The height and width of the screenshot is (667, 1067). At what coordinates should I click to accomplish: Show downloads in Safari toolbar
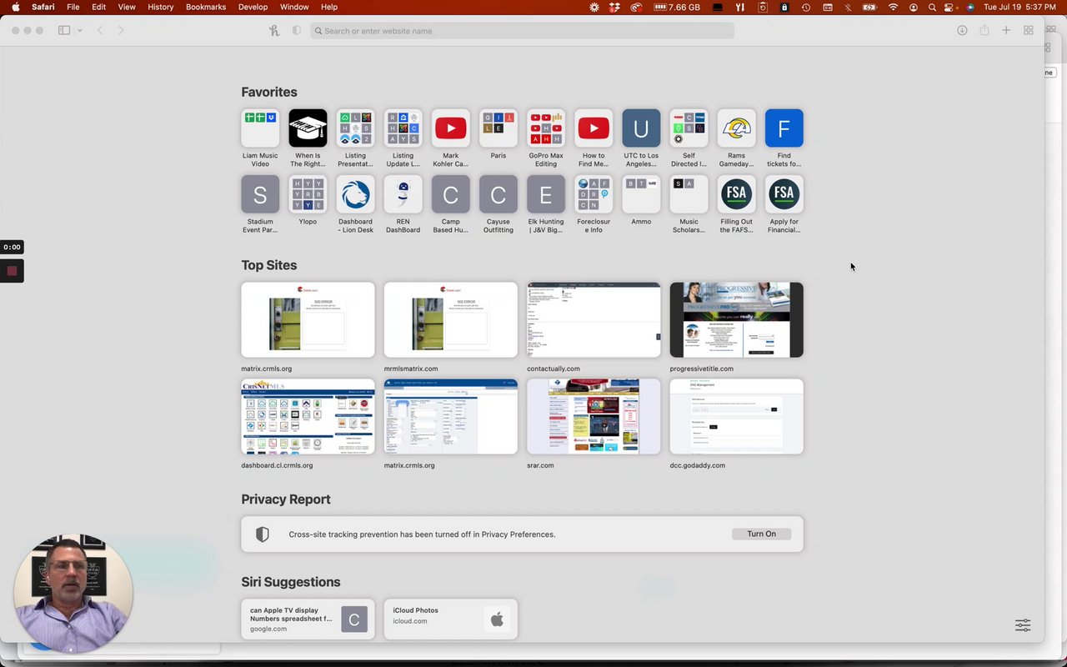(x=962, y=31)
